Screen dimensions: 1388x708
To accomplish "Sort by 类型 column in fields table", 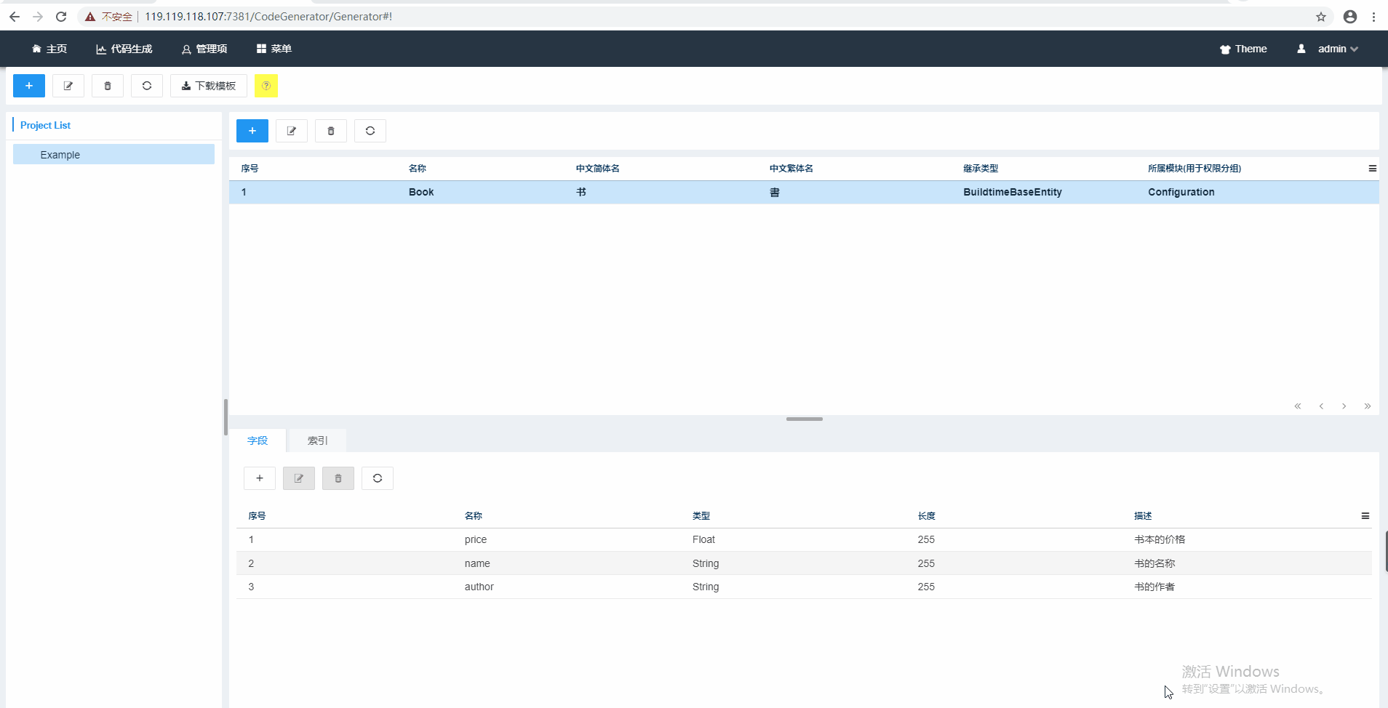I will click(x=701, y=516).
